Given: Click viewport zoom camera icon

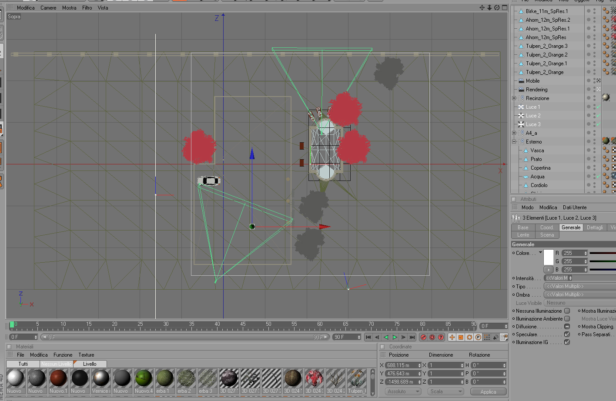Looking at the screenshot, I should point(489,7).
